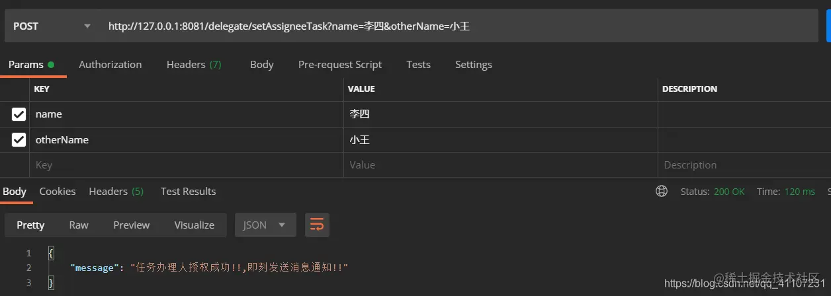The width and height of the screenshot is (831, 296).
Task: Select the Pretty view button
Action: tap(30, 225)
